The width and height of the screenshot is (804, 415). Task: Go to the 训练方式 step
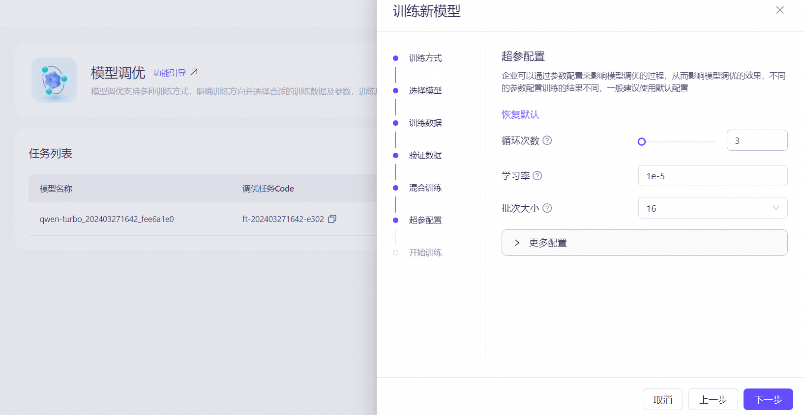(425, 58)
